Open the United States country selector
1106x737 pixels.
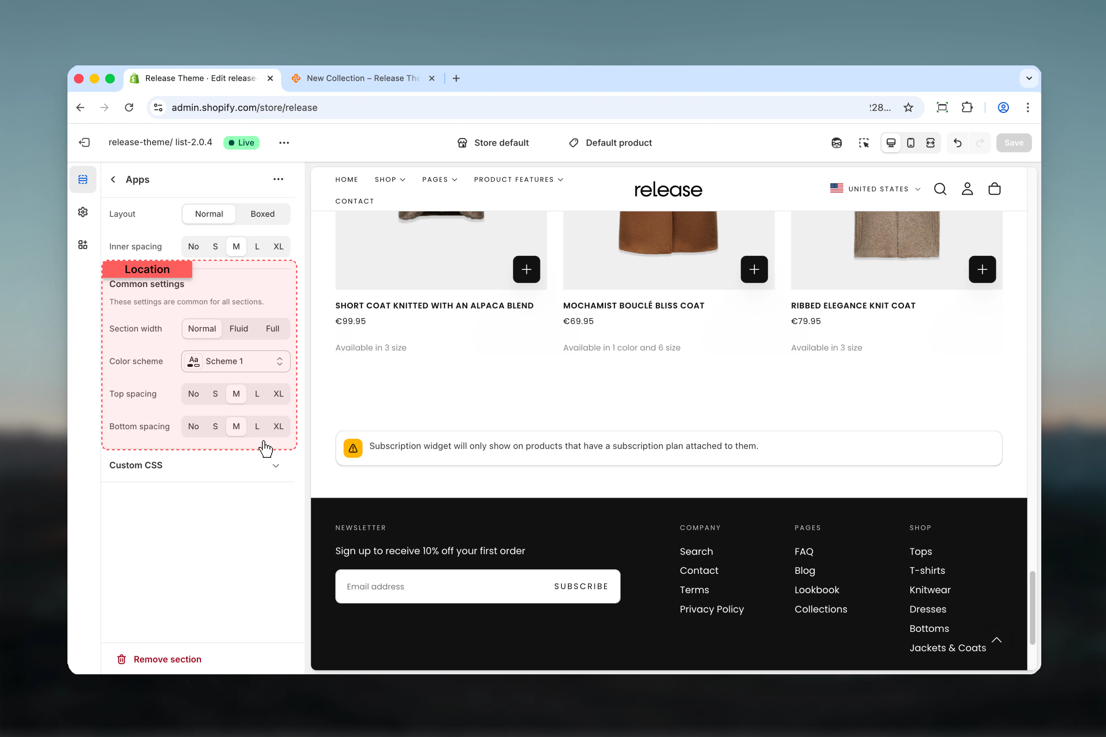[875, 189]
